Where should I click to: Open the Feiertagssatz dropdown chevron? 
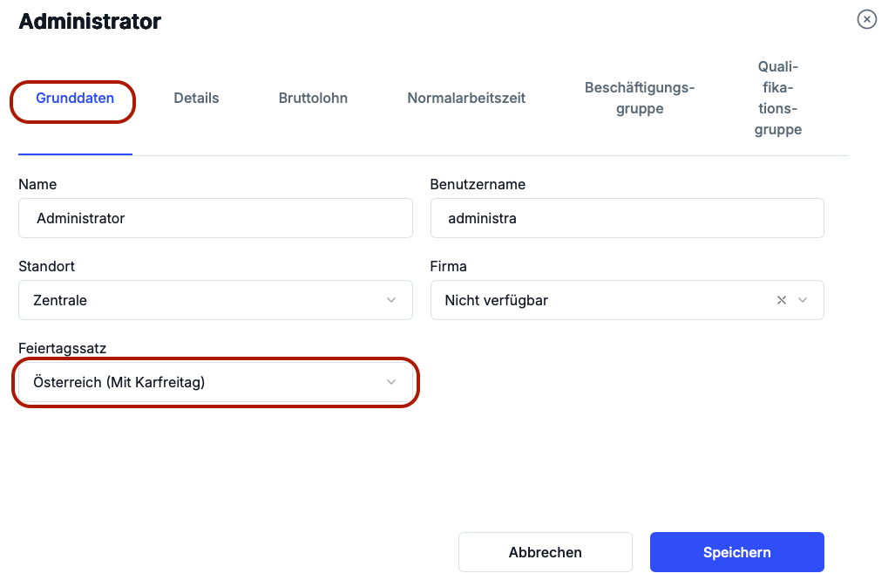click(391, 382)
